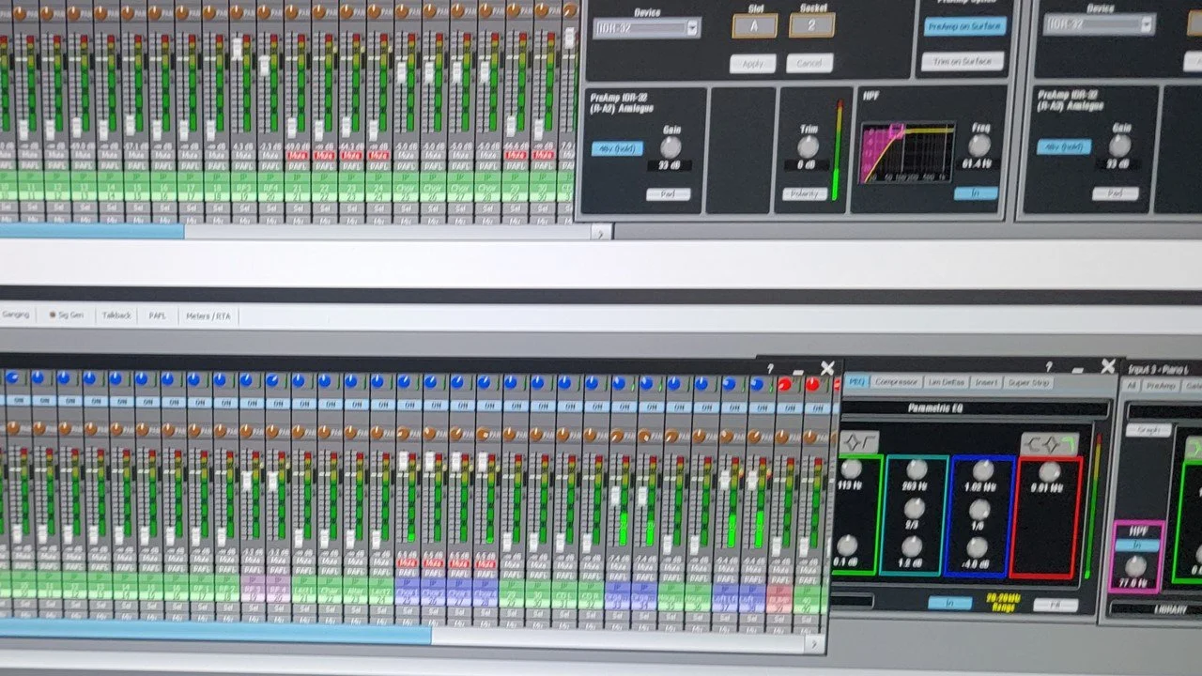Viewport: 1202px width, 676px height.
Task: Click Cancel under the Socket field
Action: click(x=809, y=63)
